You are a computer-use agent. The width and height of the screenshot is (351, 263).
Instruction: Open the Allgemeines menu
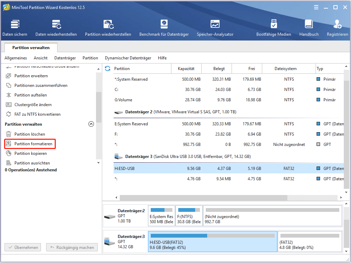pos(16,58)
